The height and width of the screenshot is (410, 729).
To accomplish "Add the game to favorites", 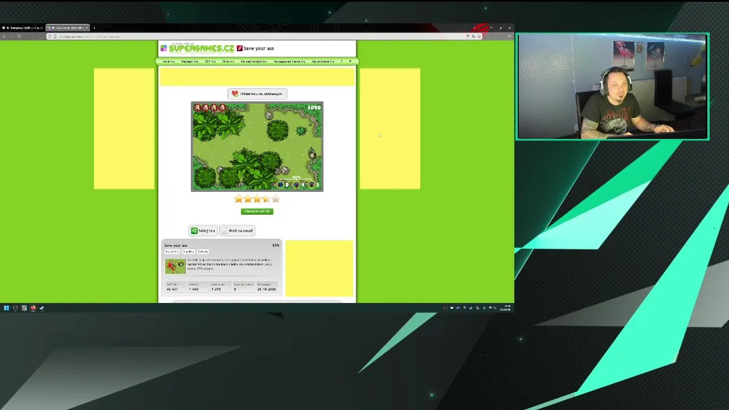I will (257, 94).
